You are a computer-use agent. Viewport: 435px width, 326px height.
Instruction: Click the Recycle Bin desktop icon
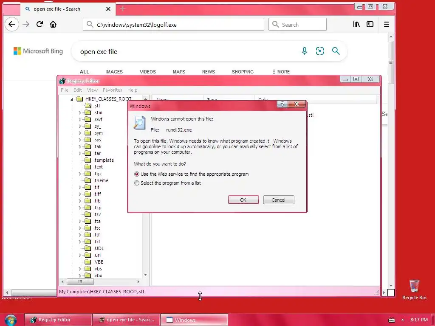tap(414, 289)
